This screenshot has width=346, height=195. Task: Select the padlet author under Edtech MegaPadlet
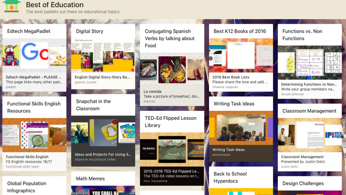pyautogui.click(x=11, y=87)
